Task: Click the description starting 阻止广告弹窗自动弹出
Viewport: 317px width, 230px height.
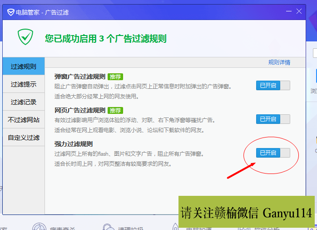Action: tap(143, 87)
